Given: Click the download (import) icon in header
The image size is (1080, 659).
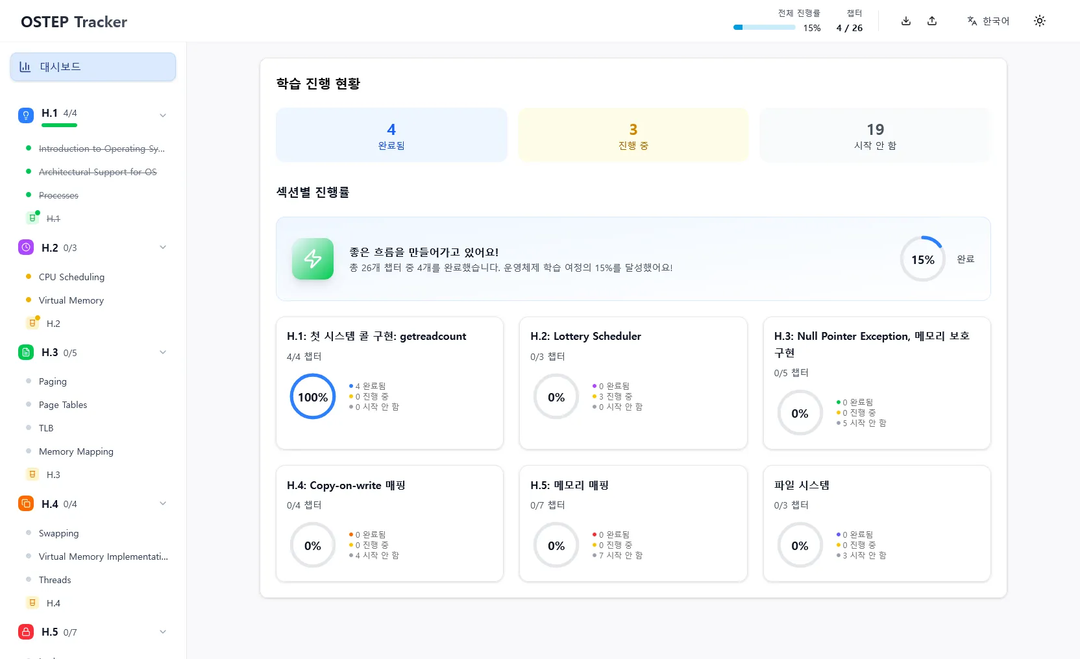Looking at the screenshot, I should [x=906, y=21].
